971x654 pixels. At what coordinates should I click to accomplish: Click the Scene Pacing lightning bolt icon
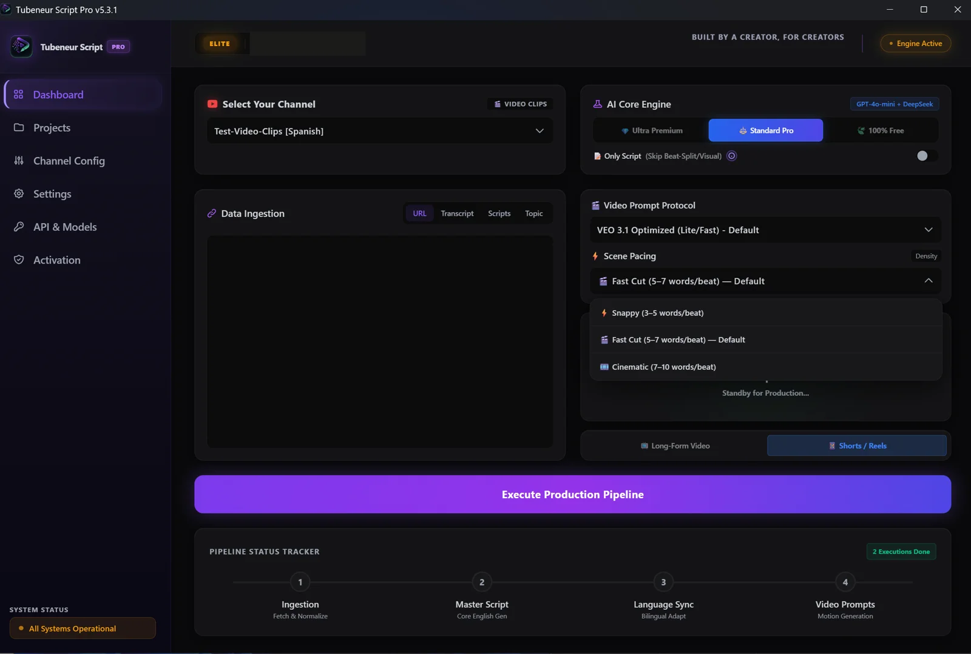pos(595,256)
